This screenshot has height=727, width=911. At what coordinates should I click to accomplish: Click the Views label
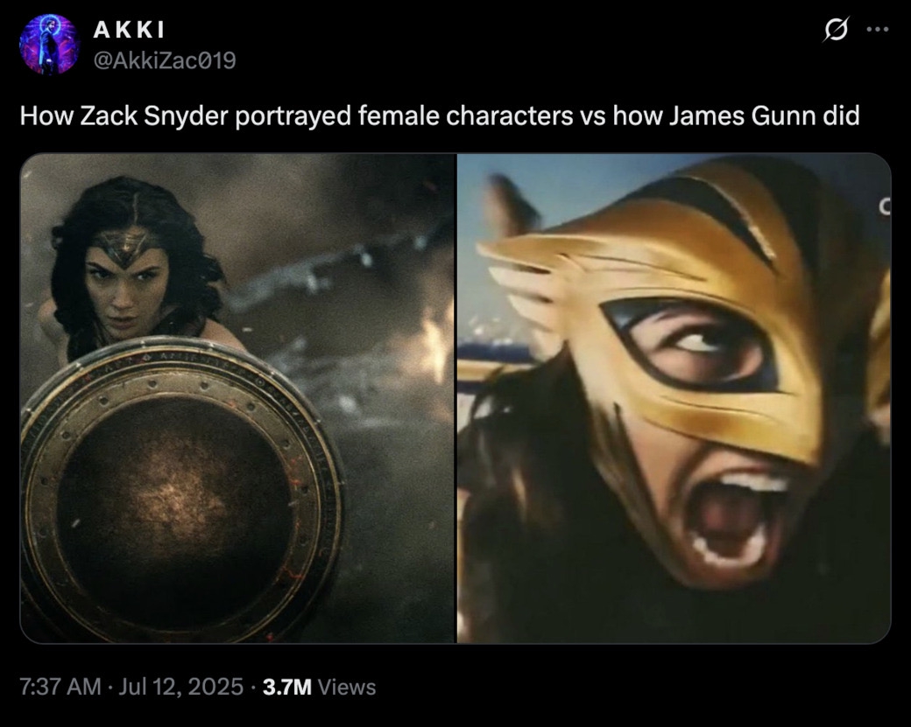347,687
